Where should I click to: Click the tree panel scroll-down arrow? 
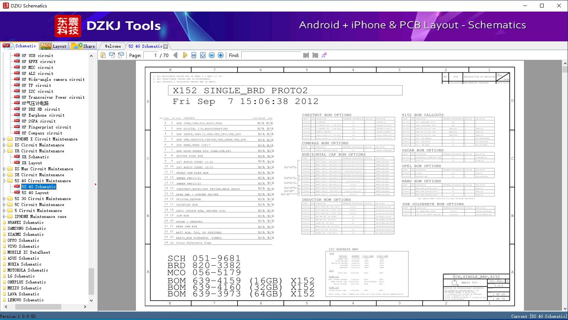click(x=91, y=300)
